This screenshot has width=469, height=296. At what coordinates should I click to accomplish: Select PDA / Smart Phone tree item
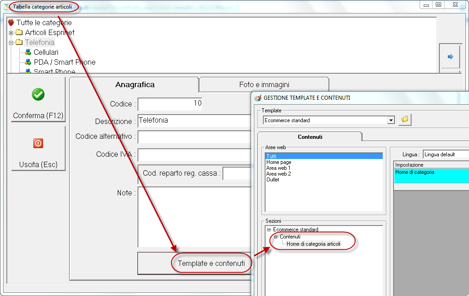(65, 62)
